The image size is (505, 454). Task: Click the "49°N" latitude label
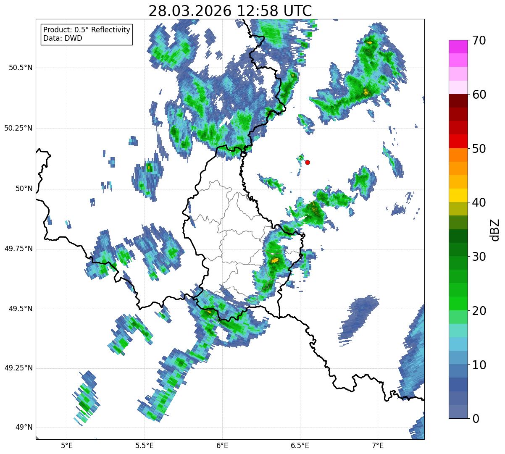24,428
